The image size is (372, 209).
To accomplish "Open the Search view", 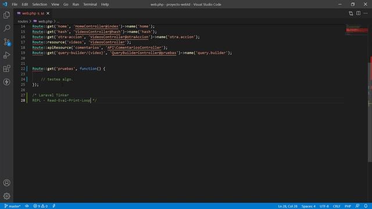I will pos(6,28).
